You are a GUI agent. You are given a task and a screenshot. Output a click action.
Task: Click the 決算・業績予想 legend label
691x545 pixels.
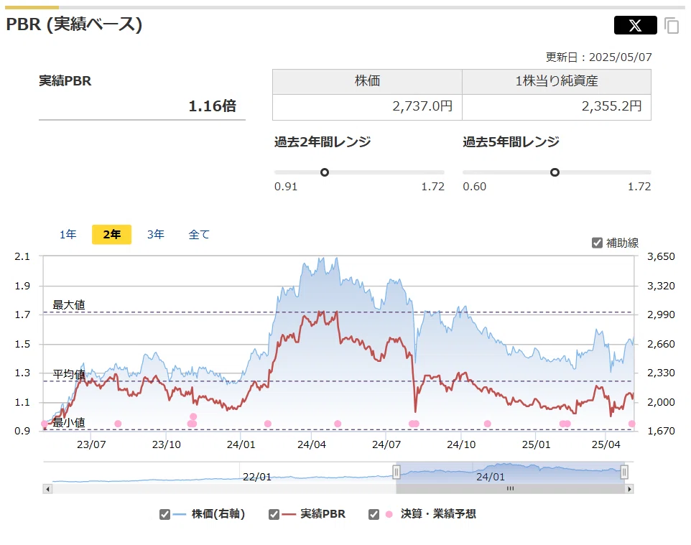438,514
